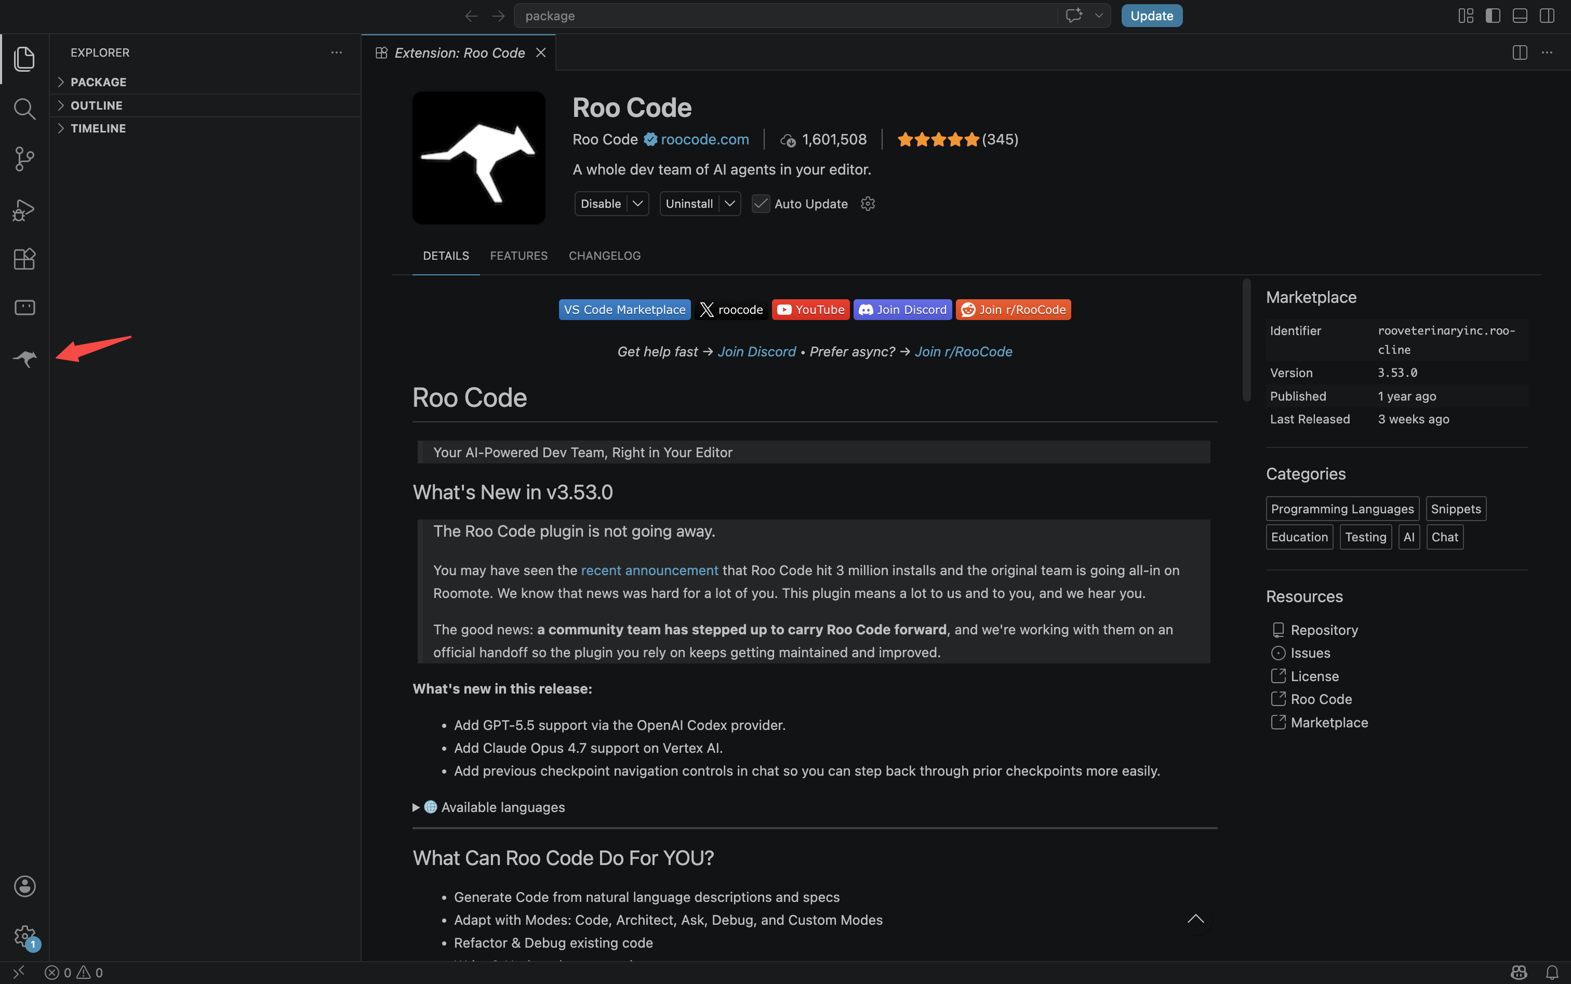Select the Snippets category tag
Screen dimensions: 1571x984
point(1456,509)
